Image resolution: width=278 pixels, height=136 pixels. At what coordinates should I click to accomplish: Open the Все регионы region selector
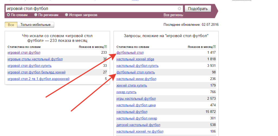click(173, 15)
